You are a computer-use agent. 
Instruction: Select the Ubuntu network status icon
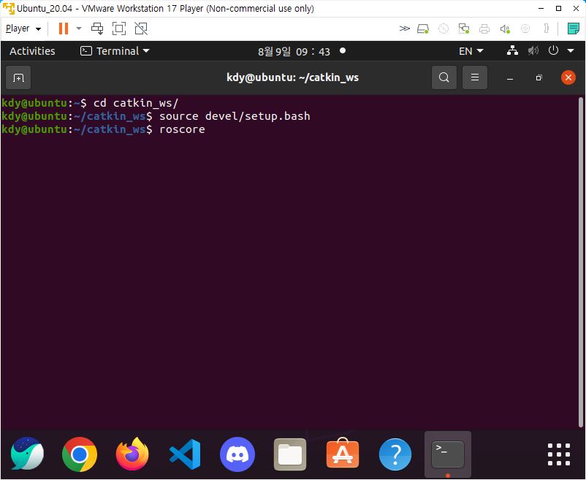point(512,50)
